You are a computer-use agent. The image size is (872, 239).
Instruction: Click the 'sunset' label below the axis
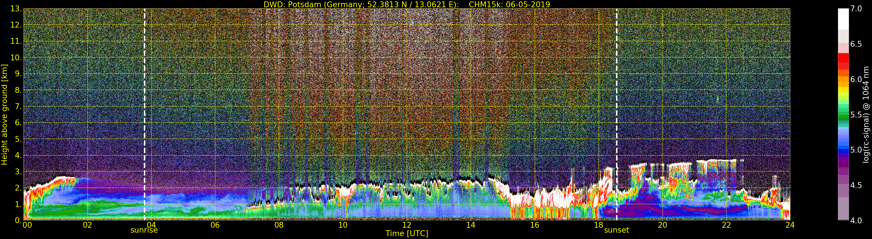(x=616, y=230)
